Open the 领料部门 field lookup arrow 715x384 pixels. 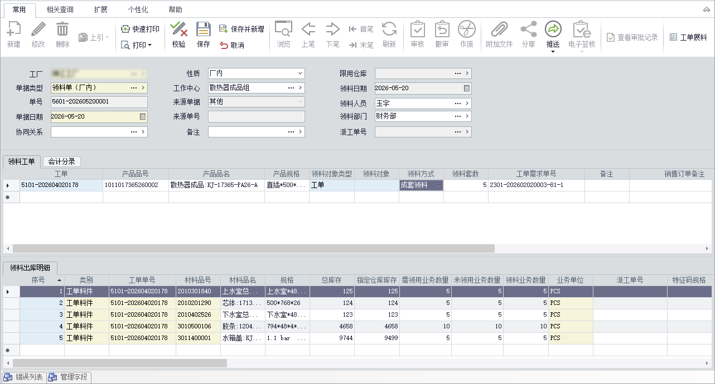467,116
